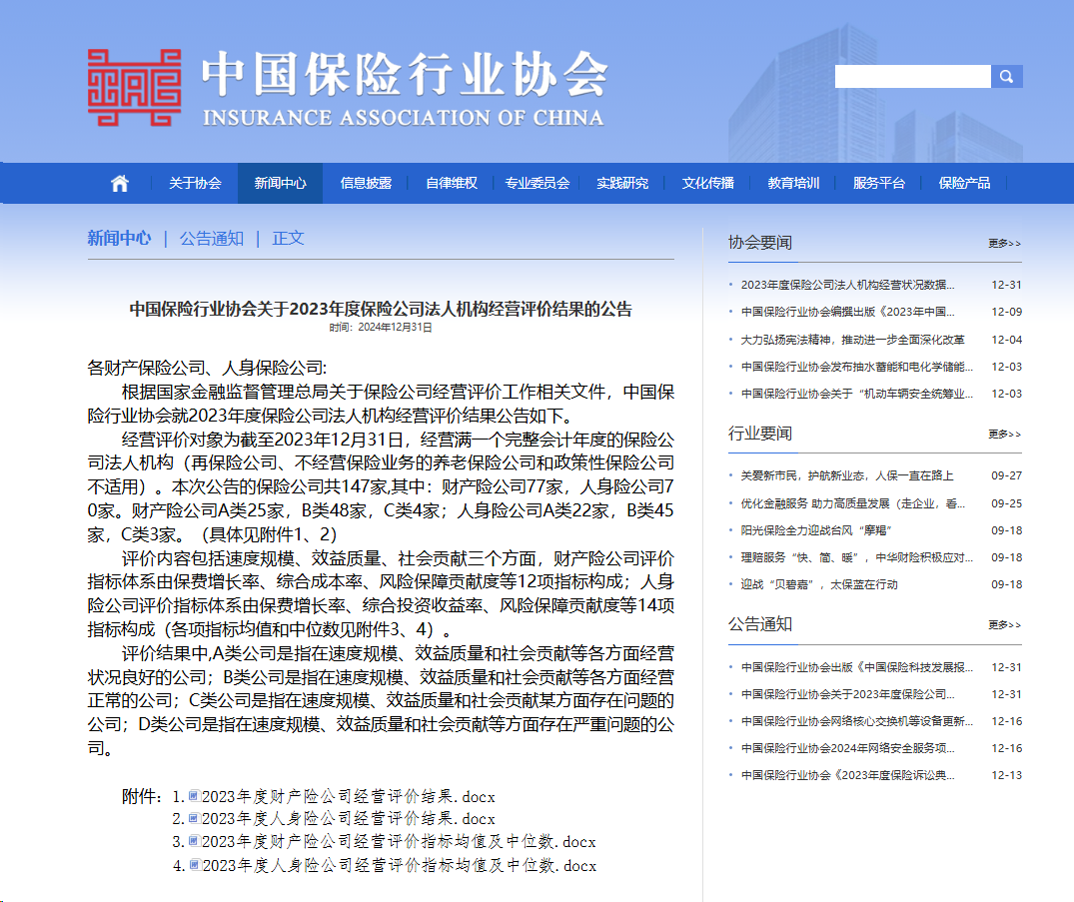Open 文化传播 menu
1074x902 pixels.
click(707, 184)
